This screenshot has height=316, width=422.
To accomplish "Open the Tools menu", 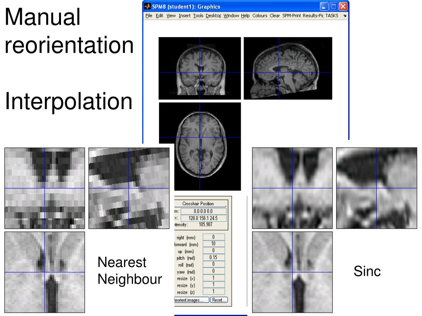I will [x=198, y=16].
